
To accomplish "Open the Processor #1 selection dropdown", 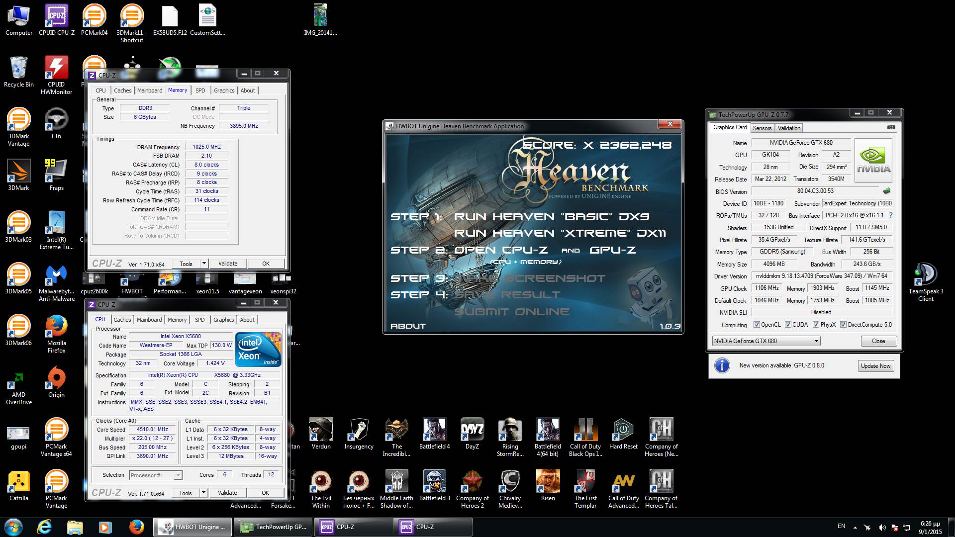I will (156, 475).
